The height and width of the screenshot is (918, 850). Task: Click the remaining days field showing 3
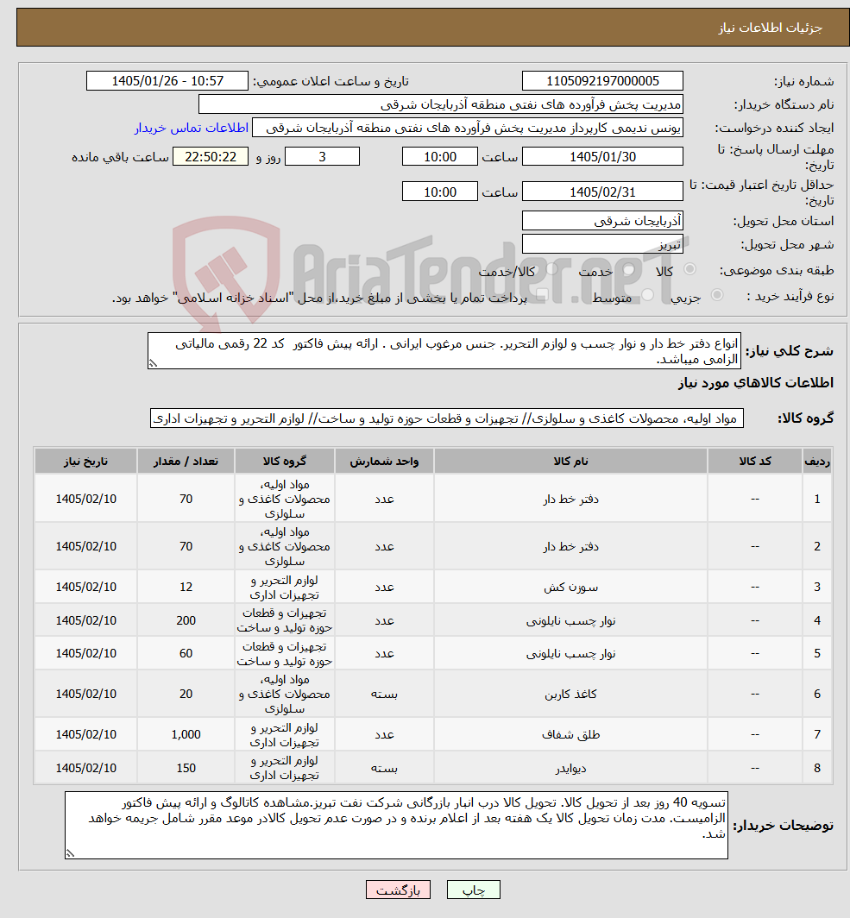(x=322, y=156)
